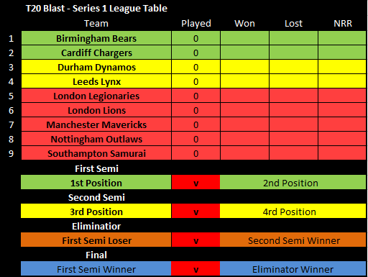The image size is (368, 277).
Task: Click the Leeds Lynx cell
Action: [x=96, y=81]
